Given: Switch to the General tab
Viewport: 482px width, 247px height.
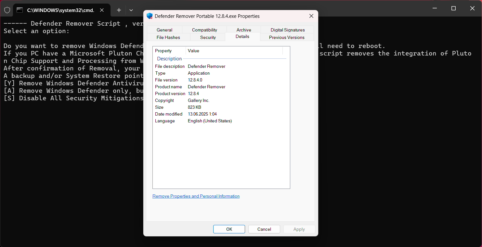Looking at the screenshot, I should pyautogui.click(x=164, y=30).
